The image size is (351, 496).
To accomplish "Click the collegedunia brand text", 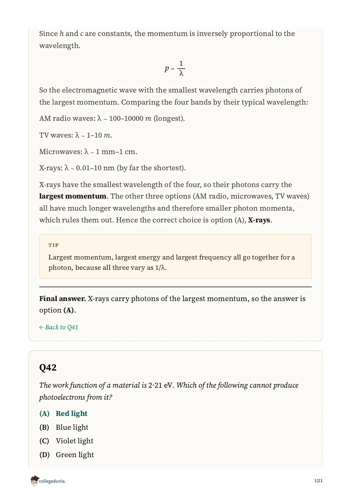I will pos(52,481).
